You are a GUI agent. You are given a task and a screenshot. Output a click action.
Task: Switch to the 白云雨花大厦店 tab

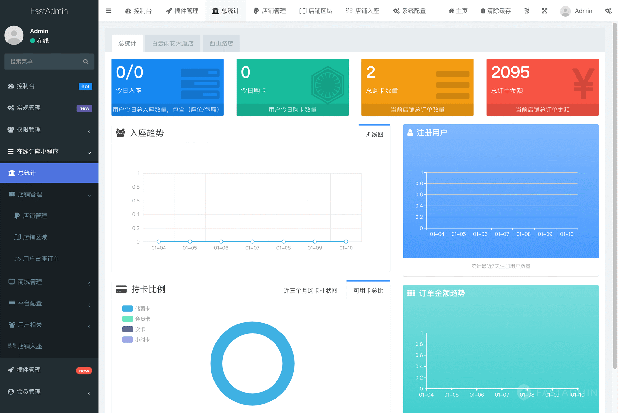(x=173, y=43)
